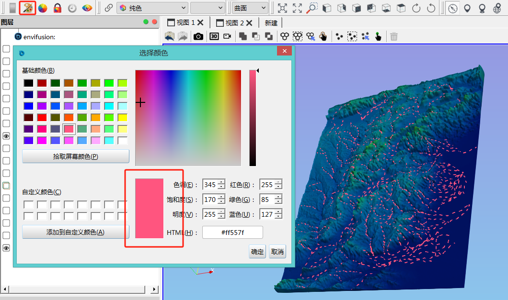Click the compass orientation icon
This screenshot has height=300, width=508.
point(452,8)
